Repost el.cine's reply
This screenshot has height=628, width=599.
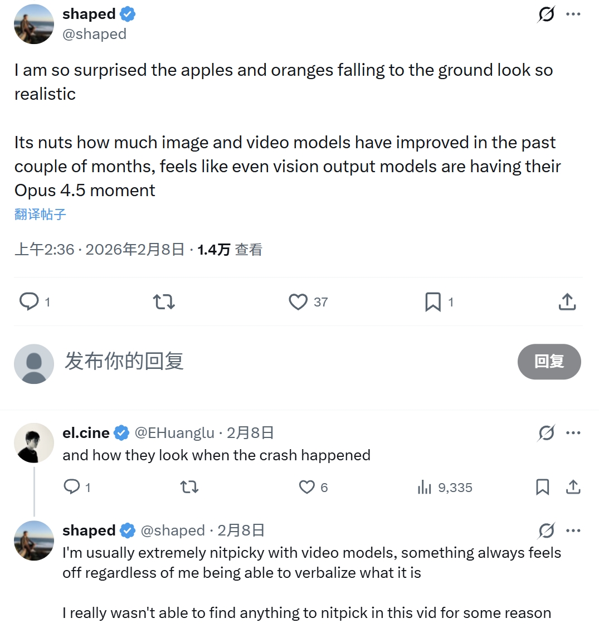pos(189,487)
